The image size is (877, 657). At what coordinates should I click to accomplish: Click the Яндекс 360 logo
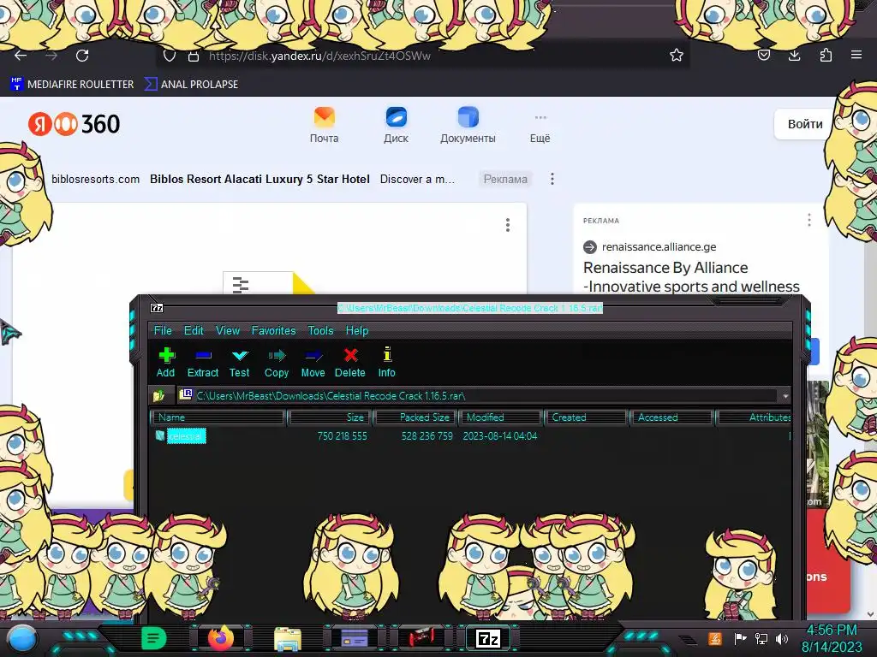(74, 124)
